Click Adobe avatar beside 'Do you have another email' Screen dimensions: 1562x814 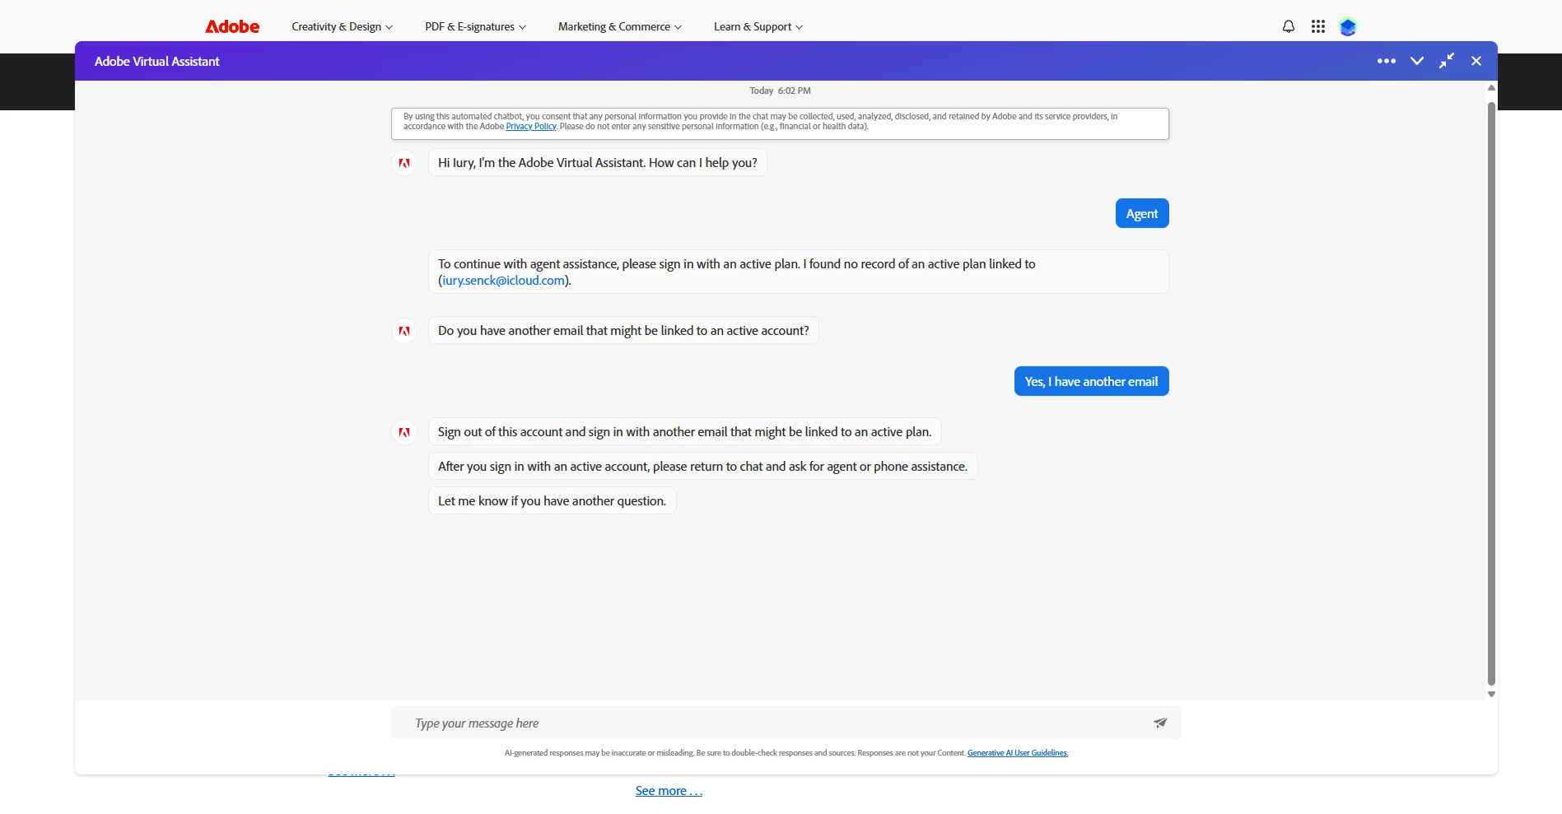click(404, 331)
